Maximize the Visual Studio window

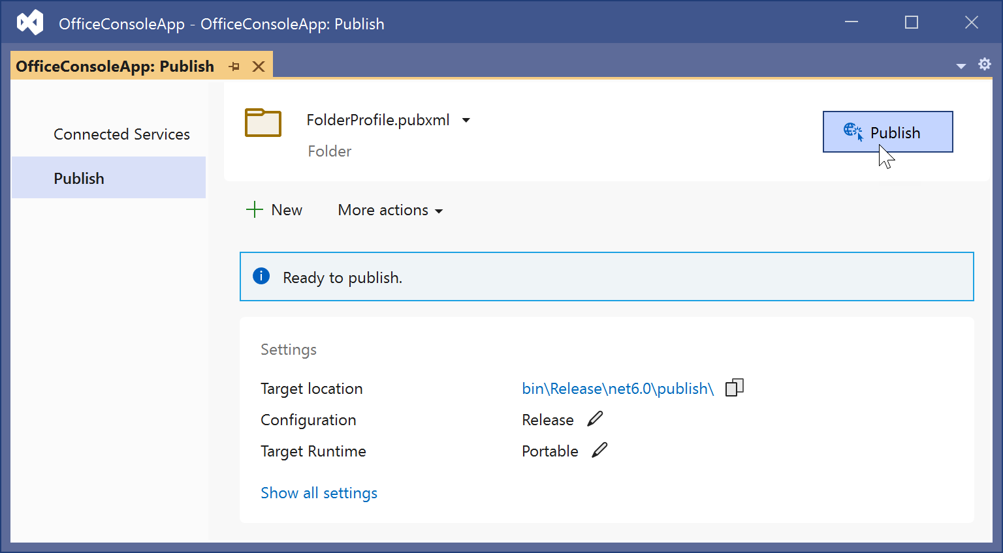point(912,23)
